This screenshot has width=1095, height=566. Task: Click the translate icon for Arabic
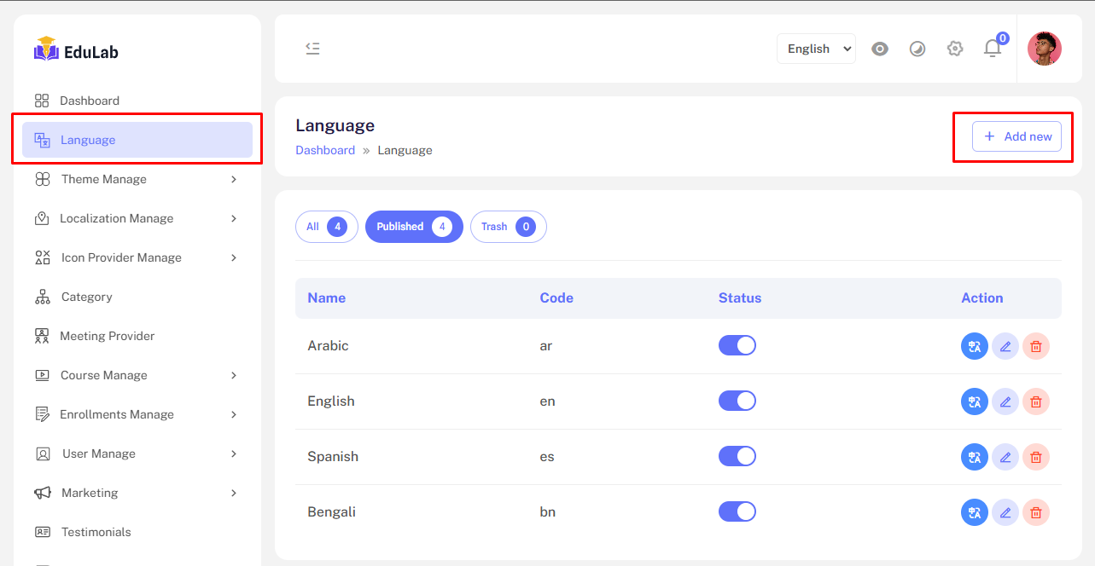point(975,346)
